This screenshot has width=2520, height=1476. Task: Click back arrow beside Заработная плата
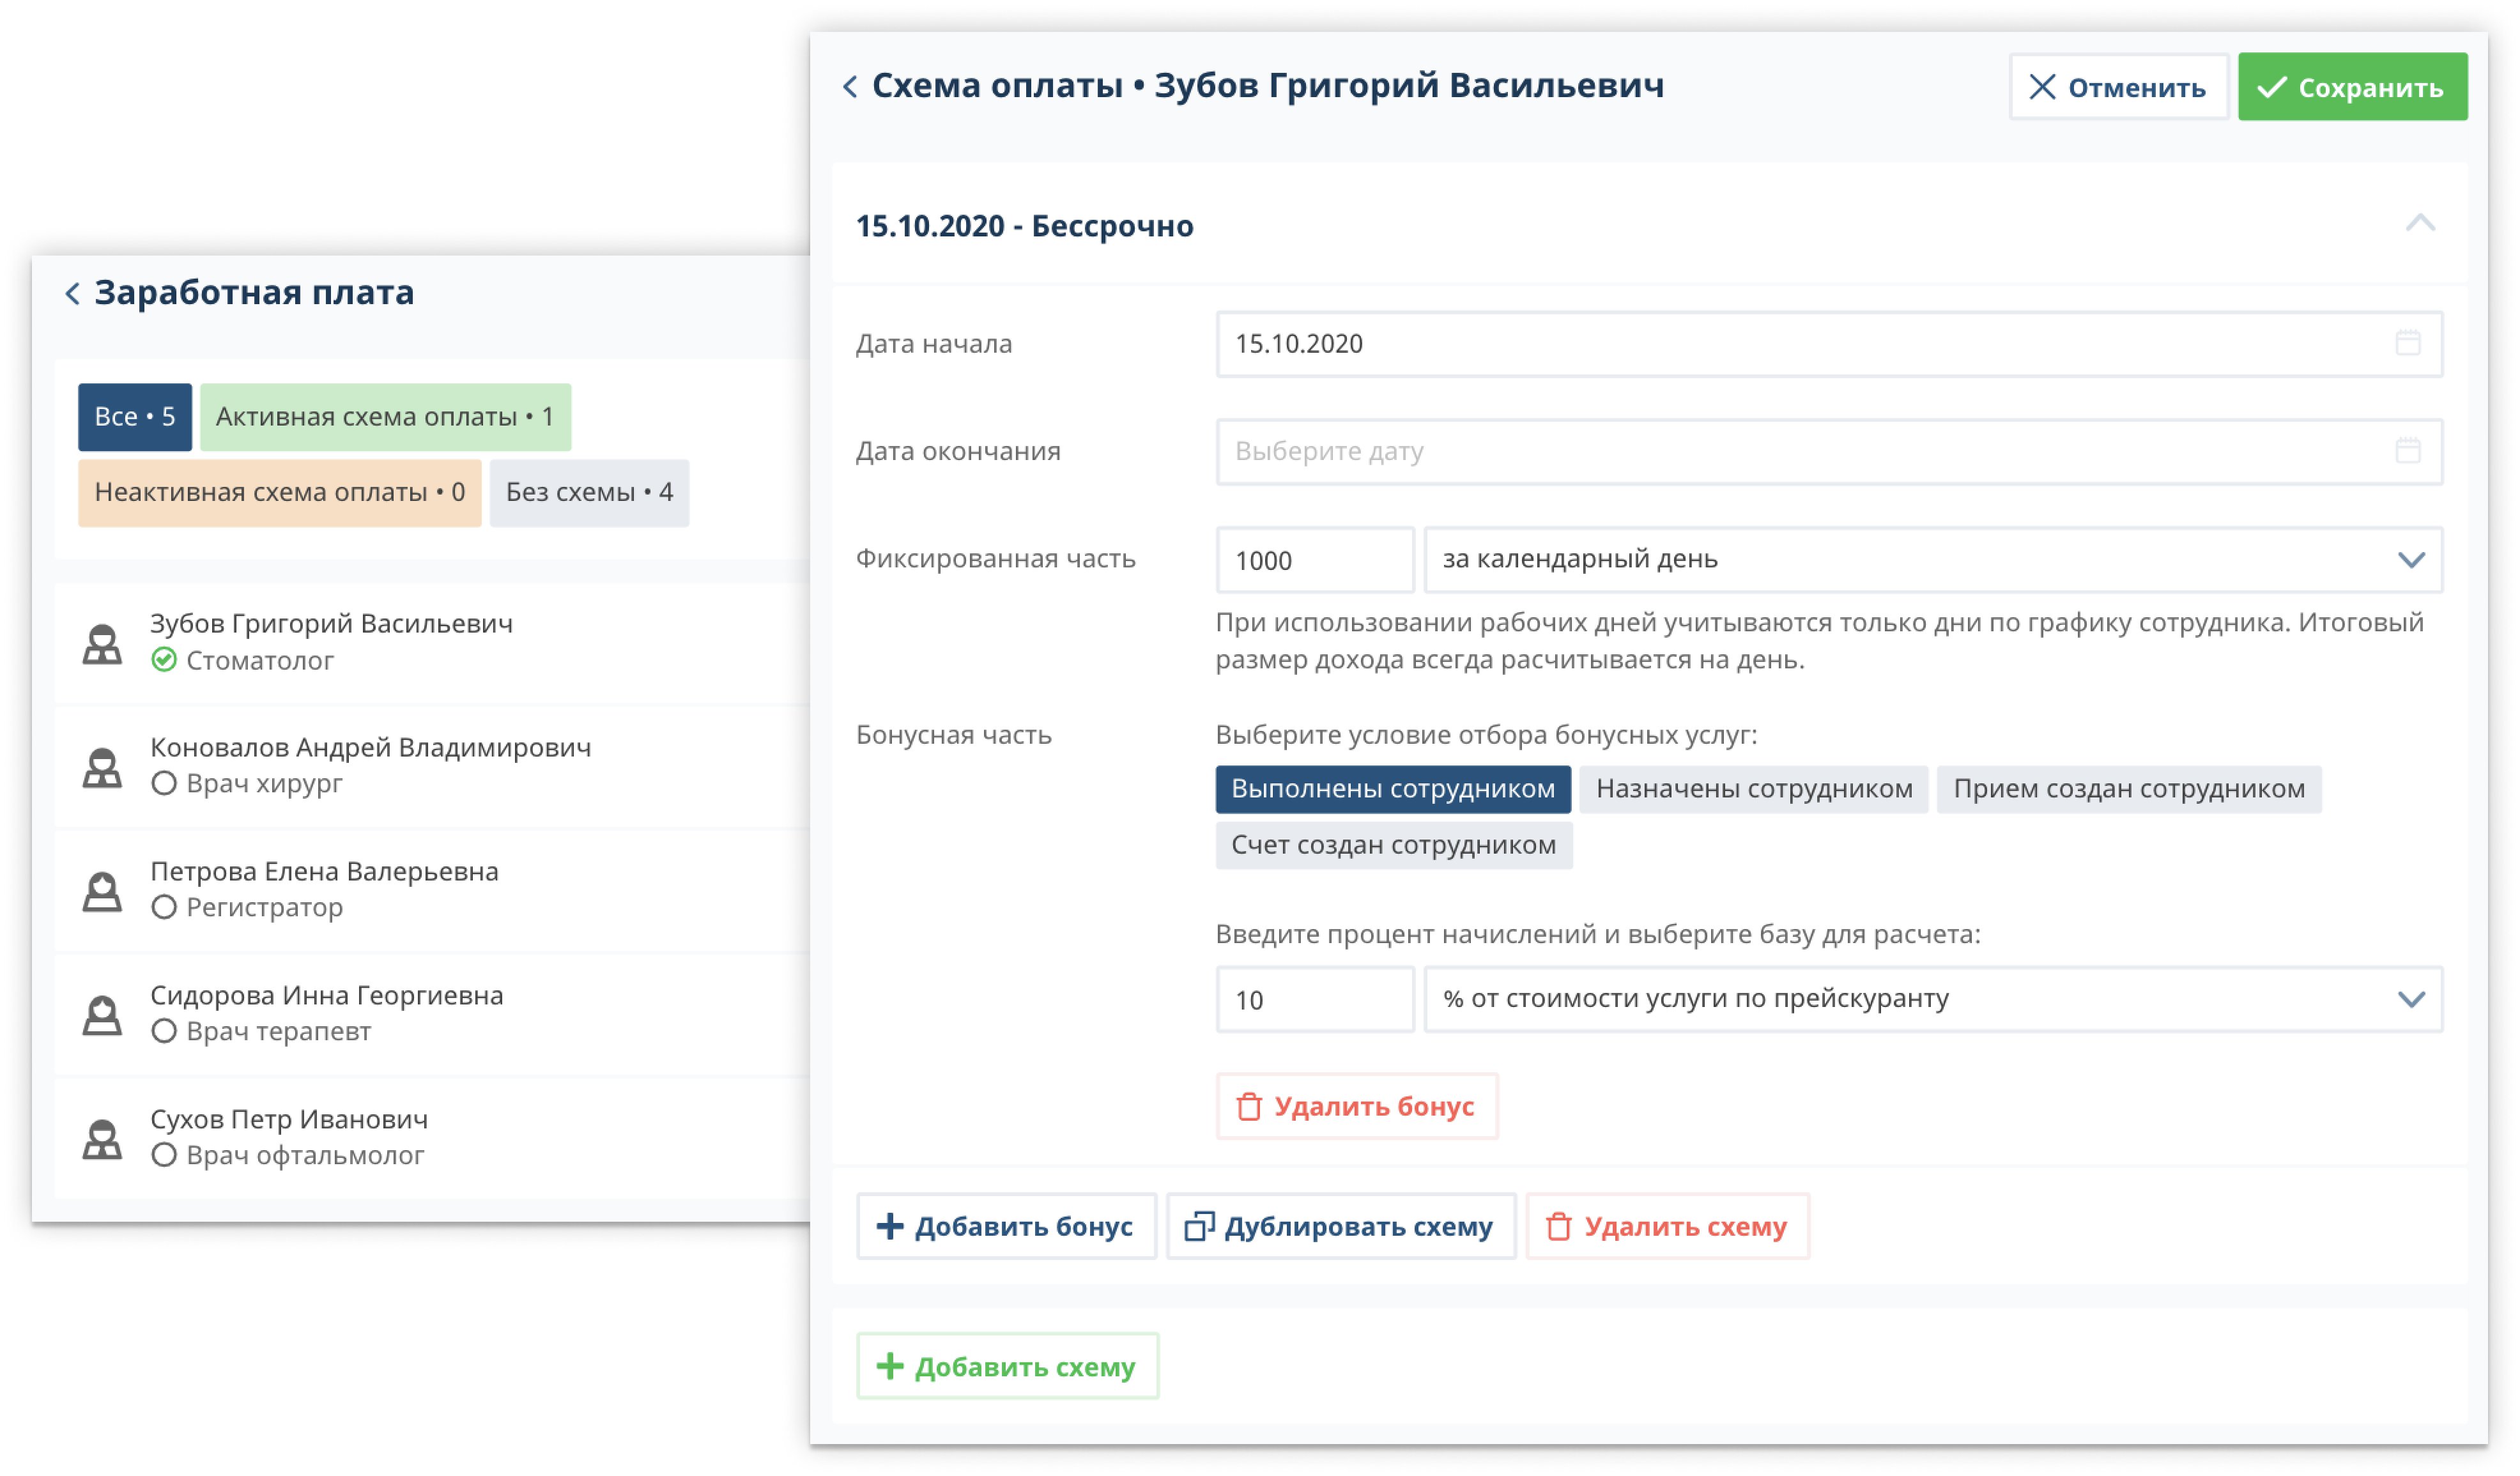point(72,293)
